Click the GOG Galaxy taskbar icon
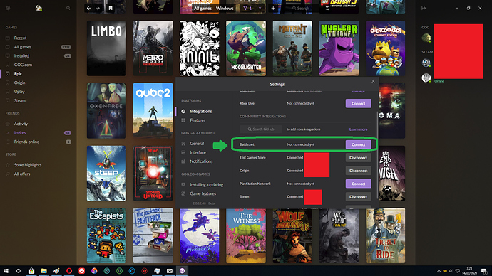 (x=182, y=271)
